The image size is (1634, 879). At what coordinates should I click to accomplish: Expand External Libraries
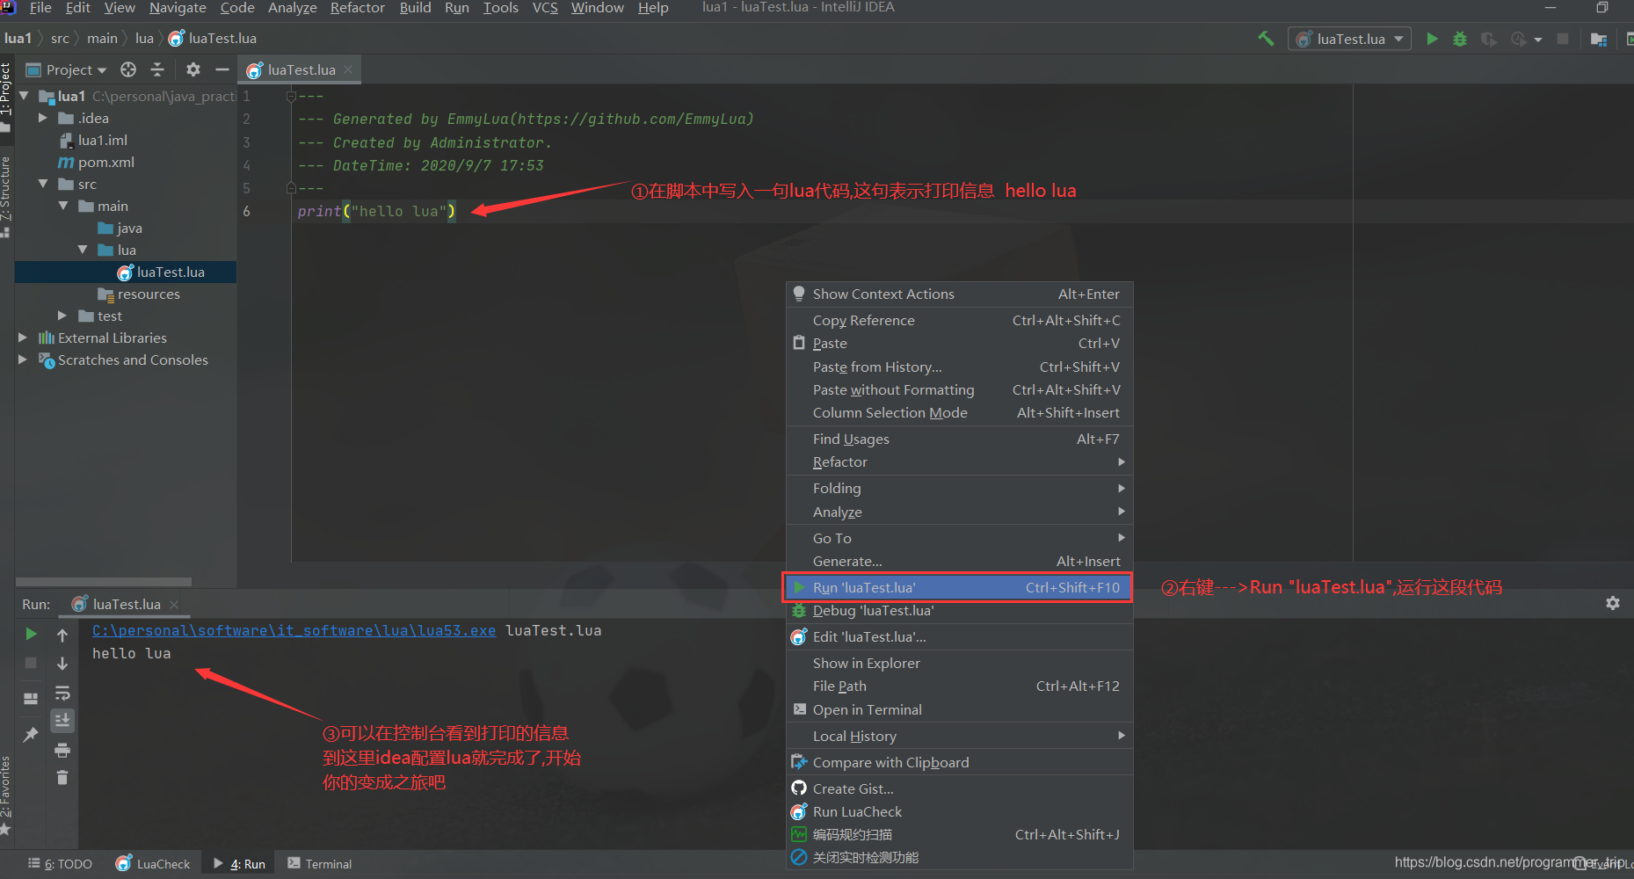tap(23, 338)
